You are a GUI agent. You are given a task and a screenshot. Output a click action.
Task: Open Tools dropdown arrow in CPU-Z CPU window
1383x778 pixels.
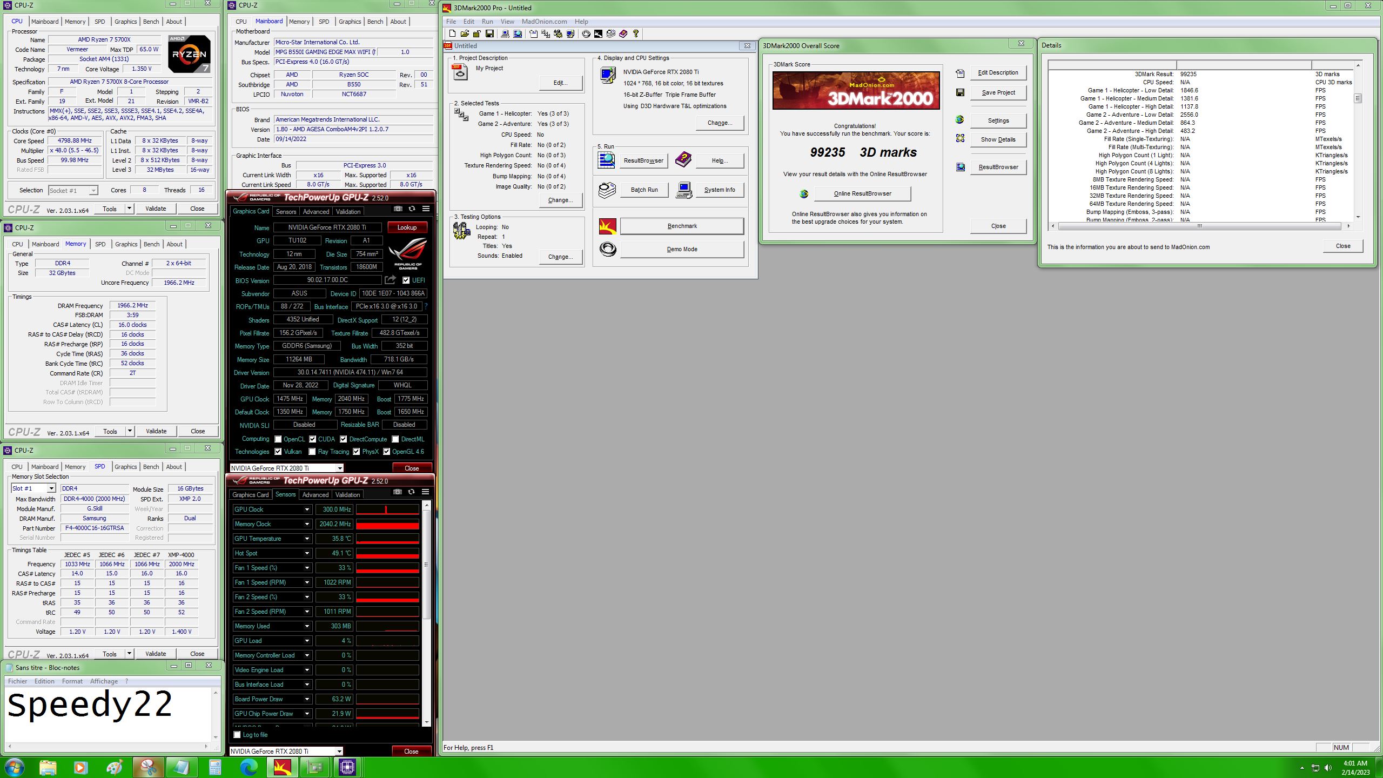click(x=129, y=209)
